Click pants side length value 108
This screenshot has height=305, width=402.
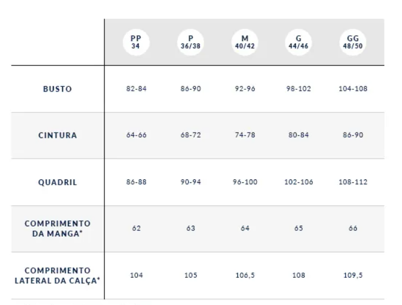[299, 275]
